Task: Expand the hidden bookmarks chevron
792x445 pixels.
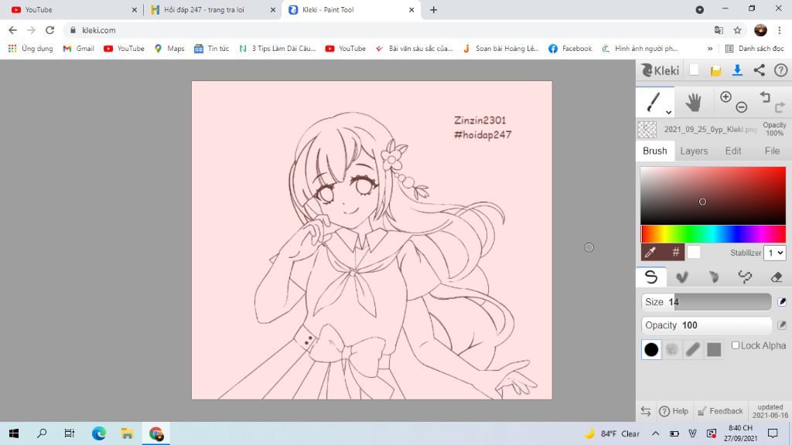Action: click(710, 49)
